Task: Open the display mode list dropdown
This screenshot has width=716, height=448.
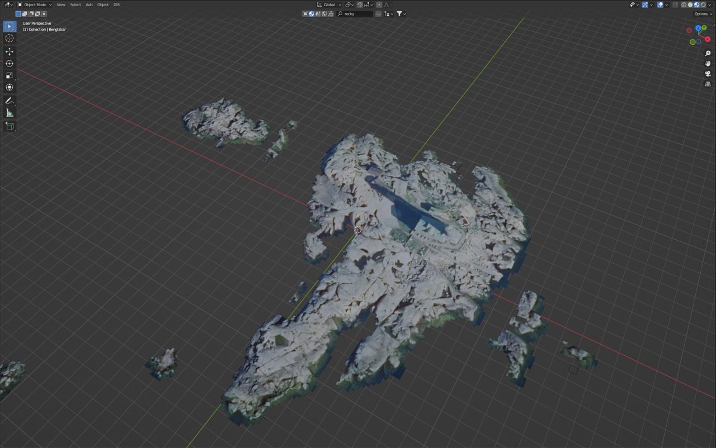Action: point(388,14)
